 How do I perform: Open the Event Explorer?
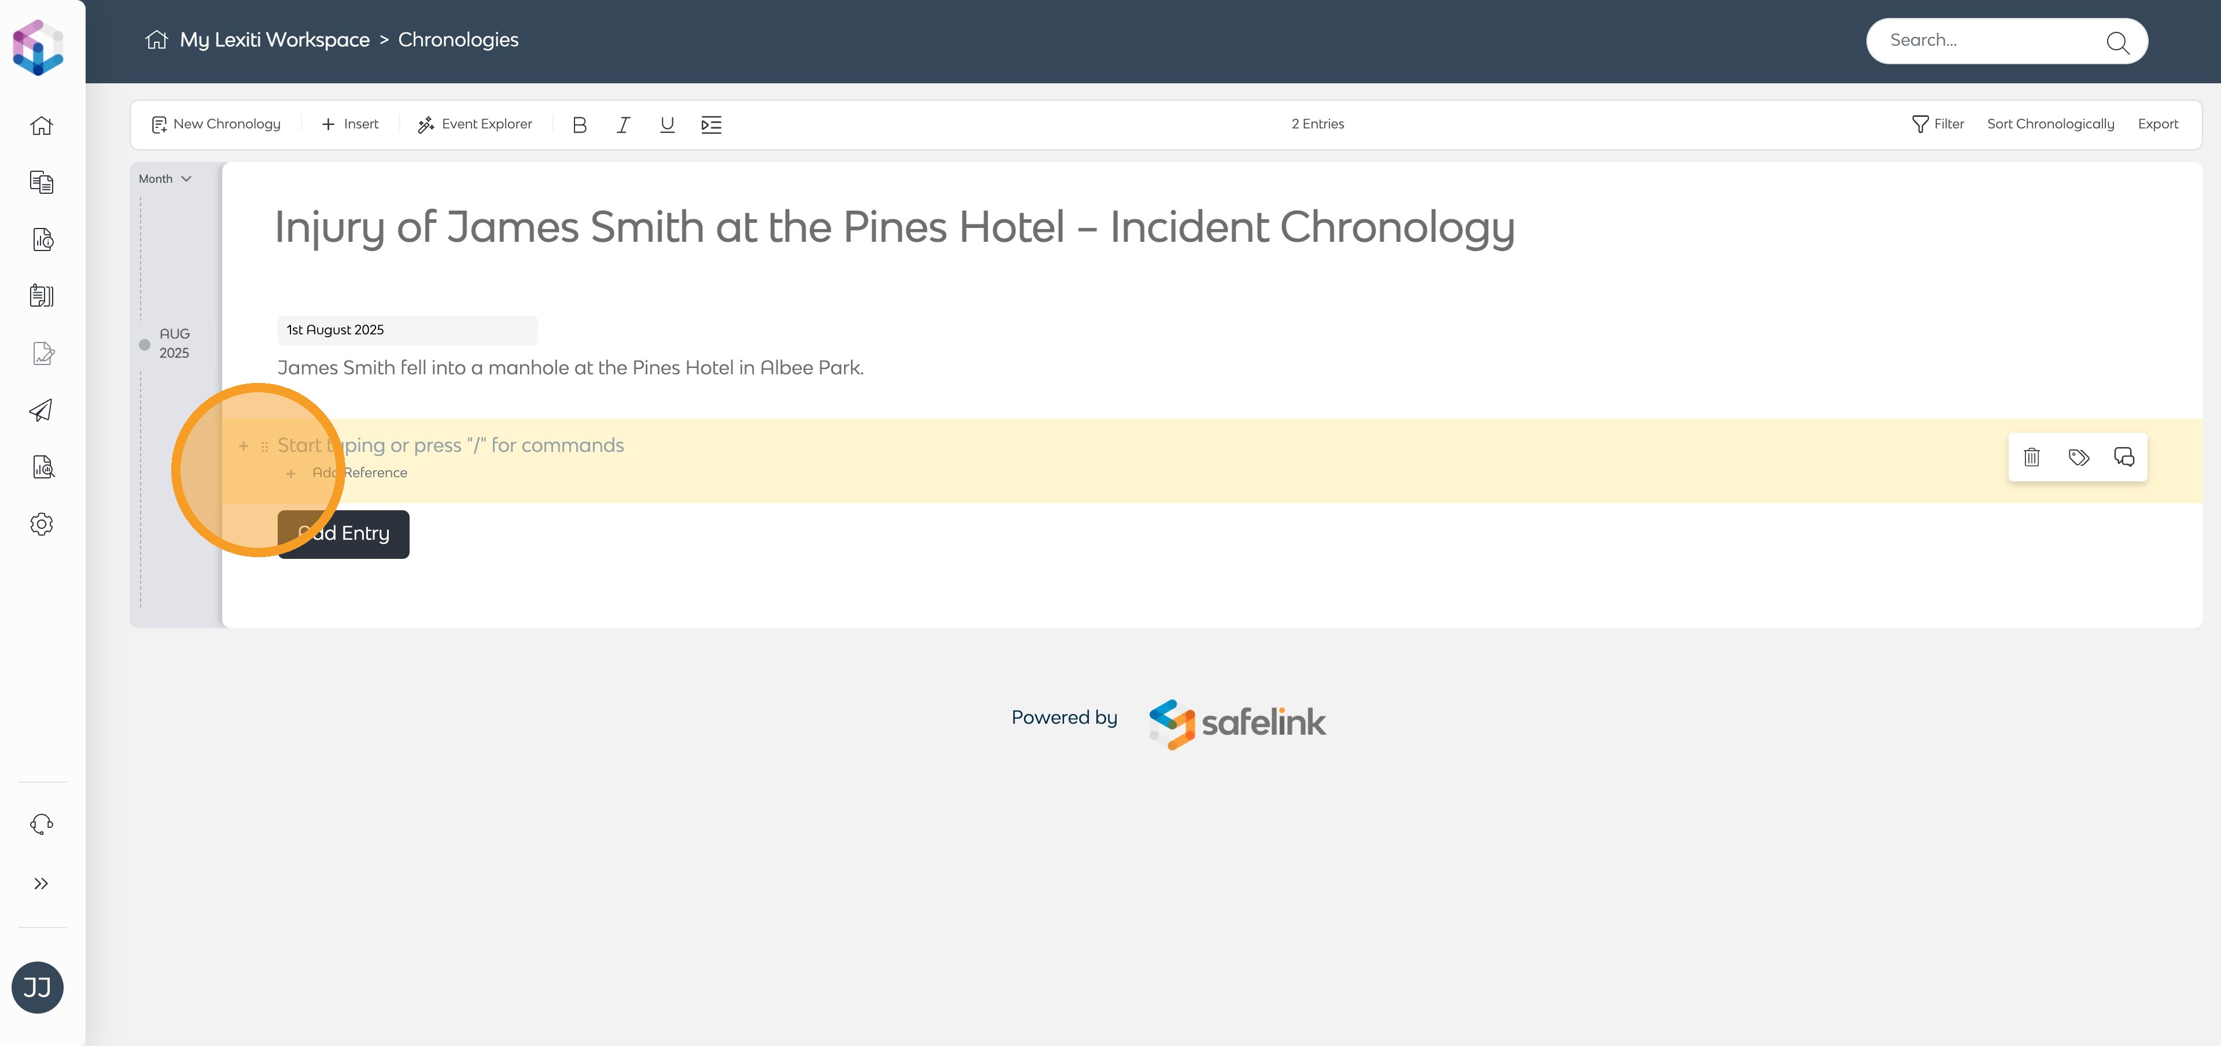click(x=475, y=124)
